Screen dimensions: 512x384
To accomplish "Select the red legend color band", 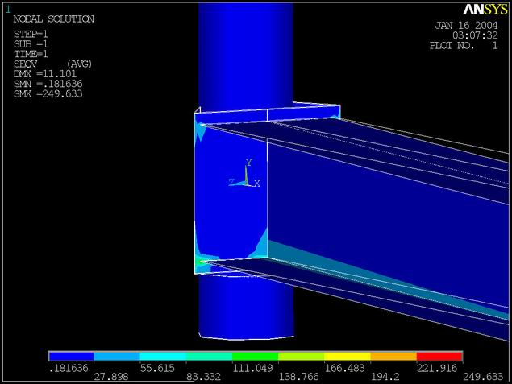I will coord(439,356).
